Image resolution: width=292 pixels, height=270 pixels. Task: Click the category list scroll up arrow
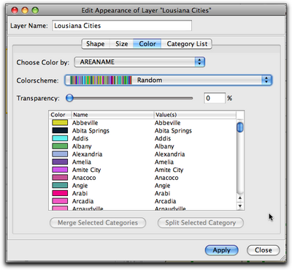coord(240,198)
